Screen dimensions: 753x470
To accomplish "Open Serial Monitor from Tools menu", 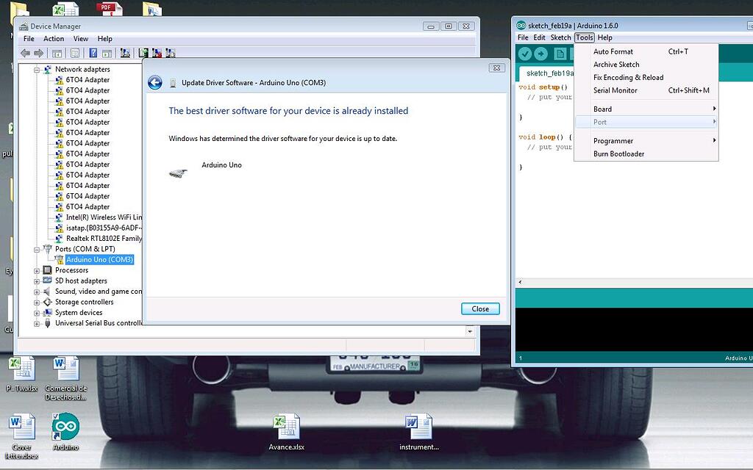I will click(x=646, y=90).
